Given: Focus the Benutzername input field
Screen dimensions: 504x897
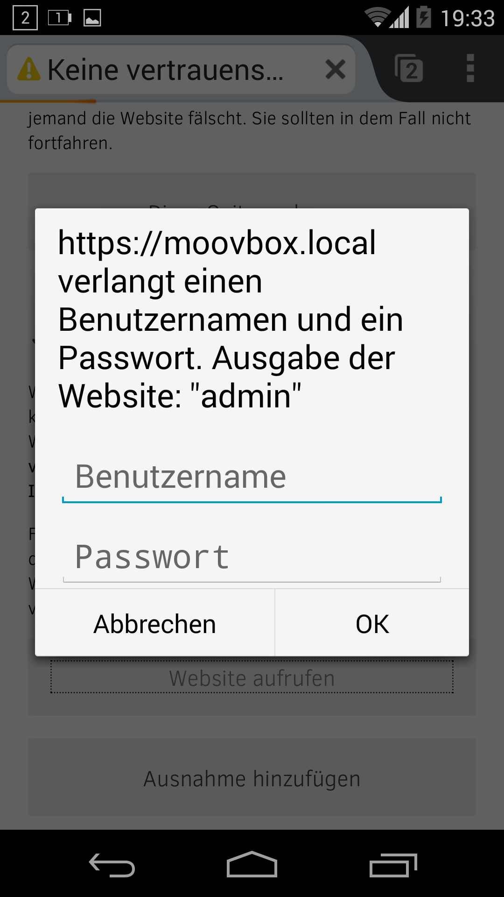Looking at the screenshot, I should click(x=252, y=477).
